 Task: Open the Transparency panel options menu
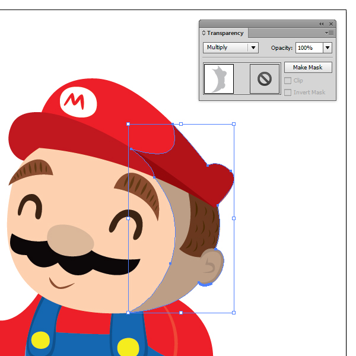click(x=330, y=33)
